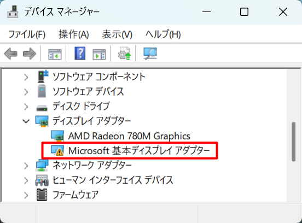The width and height of the screenshot is (302, 223).
Task: Open the 操作(A) menu
Action: (74, 34)
